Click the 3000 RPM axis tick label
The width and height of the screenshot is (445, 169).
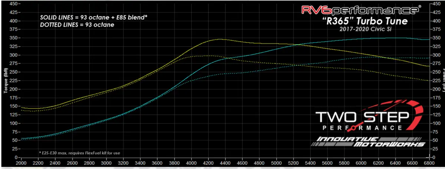106,162
